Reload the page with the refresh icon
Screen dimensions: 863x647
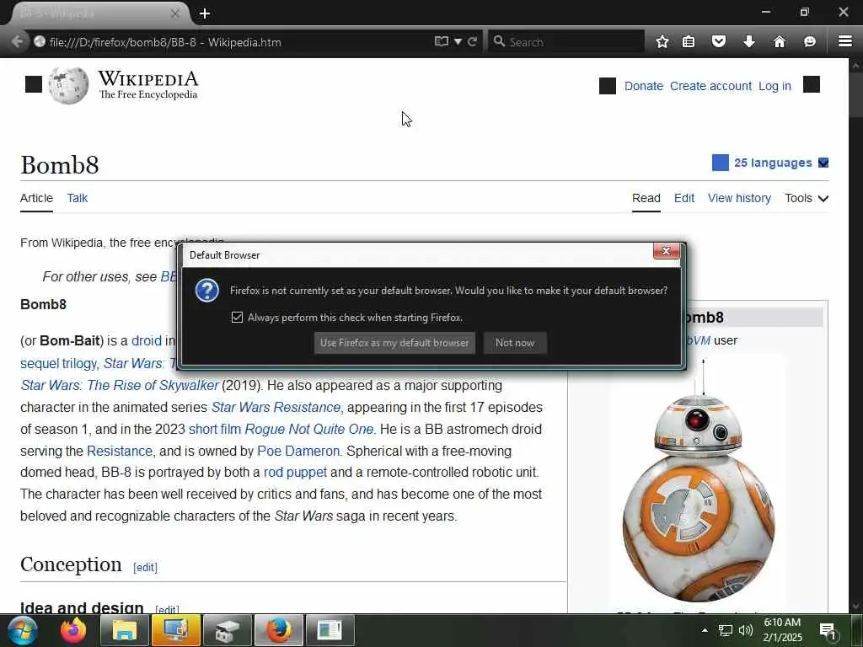coord(472,42)
